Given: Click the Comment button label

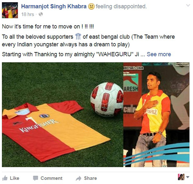Looking at the screenshot, I should (x=51, y=178).
